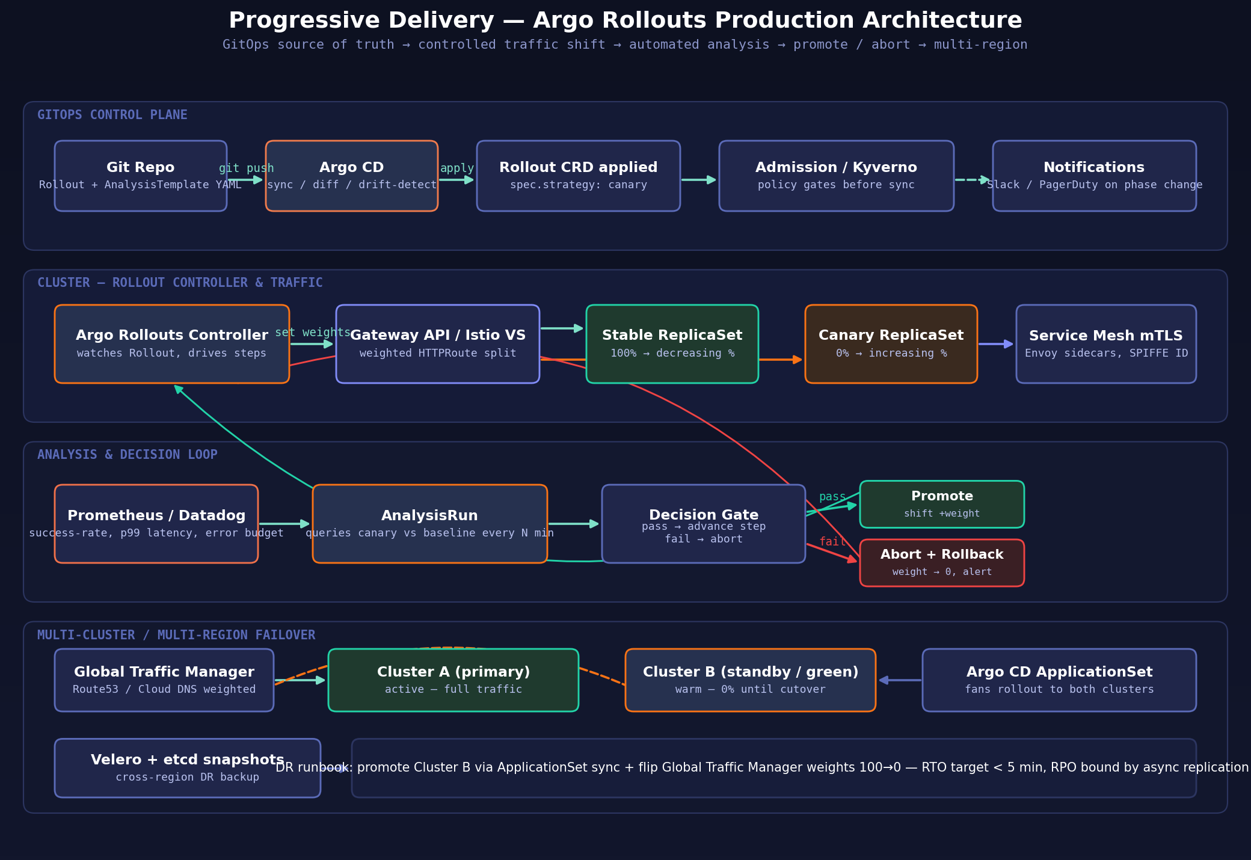The height and width of the screenshot is (860, 1251).
Task: Click the Prometheus / Datadog node
Action: (156, 524)
